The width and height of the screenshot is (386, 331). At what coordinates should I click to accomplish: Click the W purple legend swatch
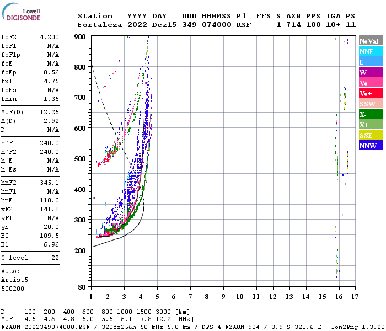click(371, 72)
